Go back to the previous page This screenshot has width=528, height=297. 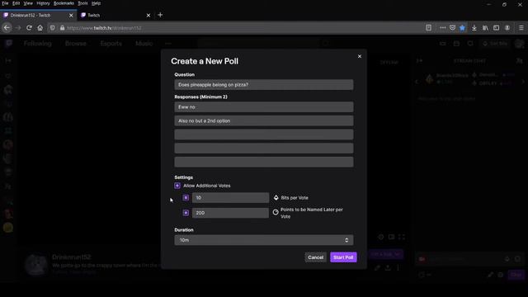7,28
